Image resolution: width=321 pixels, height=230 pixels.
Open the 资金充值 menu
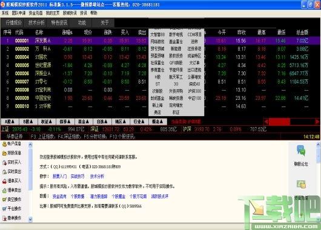(x=36, y=13)
